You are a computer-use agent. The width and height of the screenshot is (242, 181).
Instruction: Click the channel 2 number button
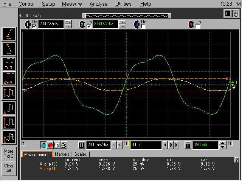tap(82, 25)
